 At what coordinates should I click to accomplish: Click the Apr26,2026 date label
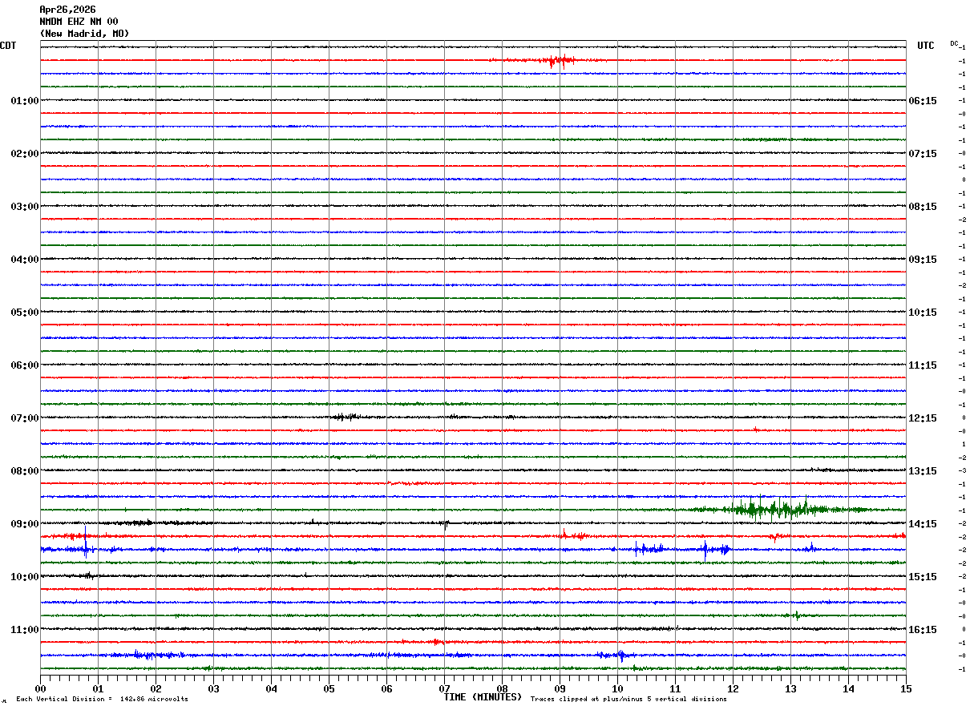(67, 10)
